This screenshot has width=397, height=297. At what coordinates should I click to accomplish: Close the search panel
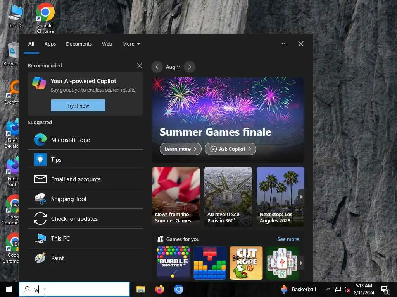(x=301, y=44)
